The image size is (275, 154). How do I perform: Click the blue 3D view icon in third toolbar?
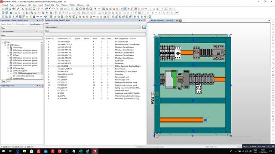point(46,17)
